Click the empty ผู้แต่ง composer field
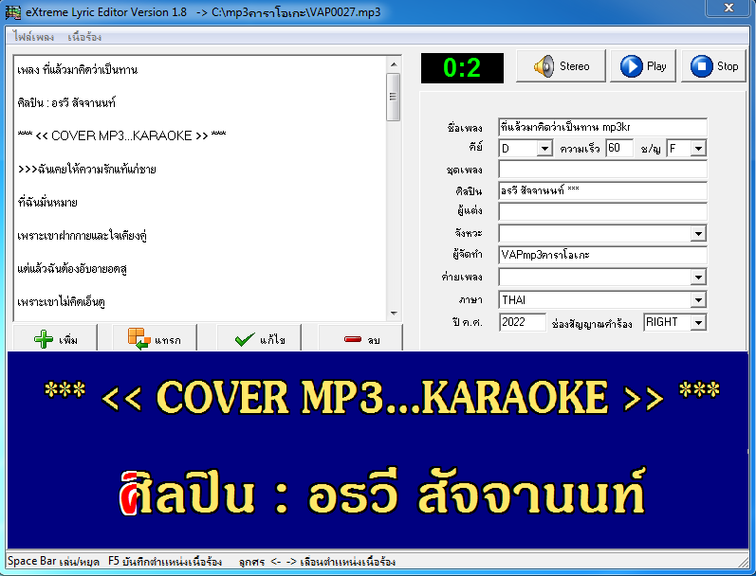Image resolution: width=756 pixels, height=576 pixels. 602,211
